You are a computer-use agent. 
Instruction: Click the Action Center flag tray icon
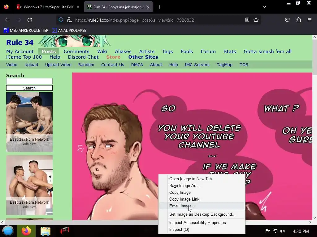click(267, 231)
